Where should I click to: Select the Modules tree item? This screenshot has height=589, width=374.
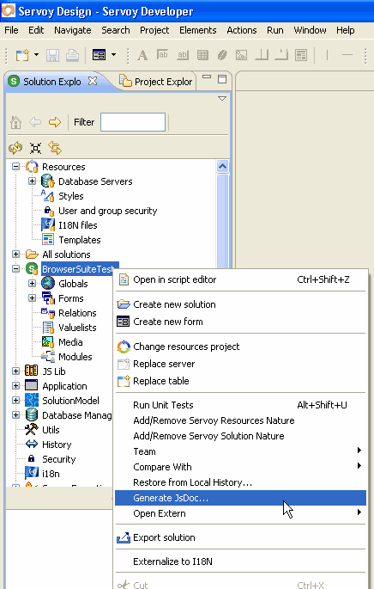(75, 357)
